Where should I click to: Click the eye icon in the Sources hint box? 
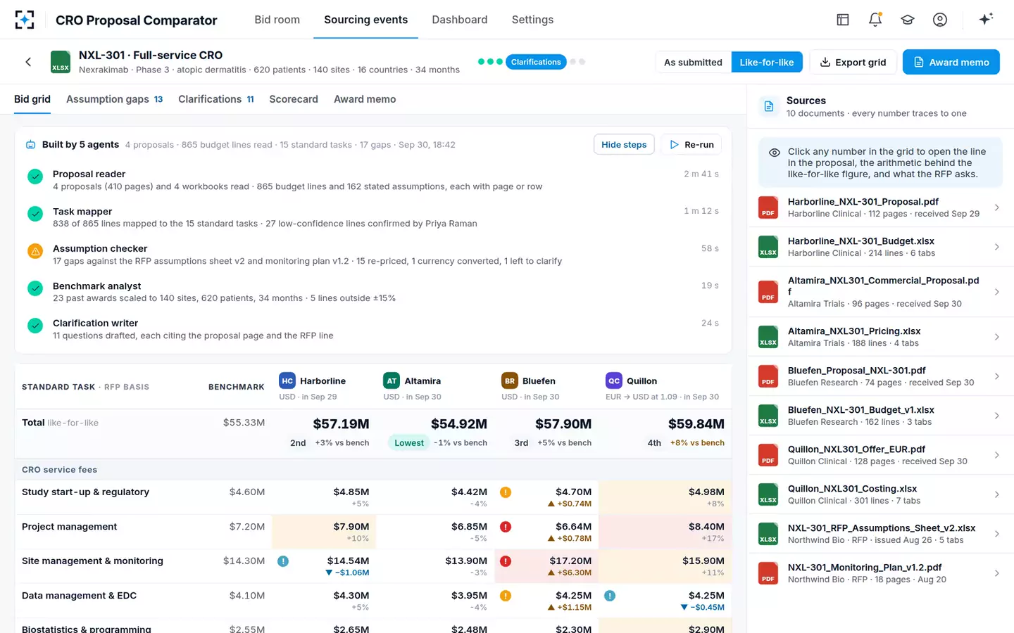(x=774, y=152)
